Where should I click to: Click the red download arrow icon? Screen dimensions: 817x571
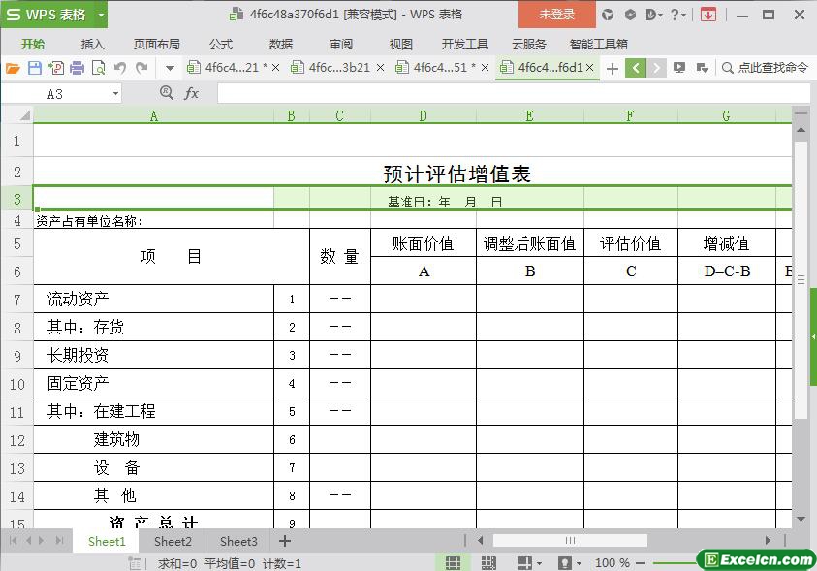pyautogui.click(x=708, y=15)
